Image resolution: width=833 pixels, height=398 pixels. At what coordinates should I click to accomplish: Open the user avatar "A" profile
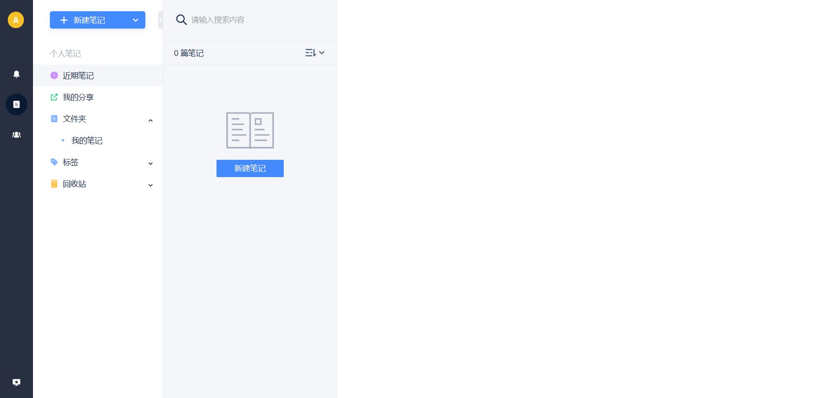point(16,20)
